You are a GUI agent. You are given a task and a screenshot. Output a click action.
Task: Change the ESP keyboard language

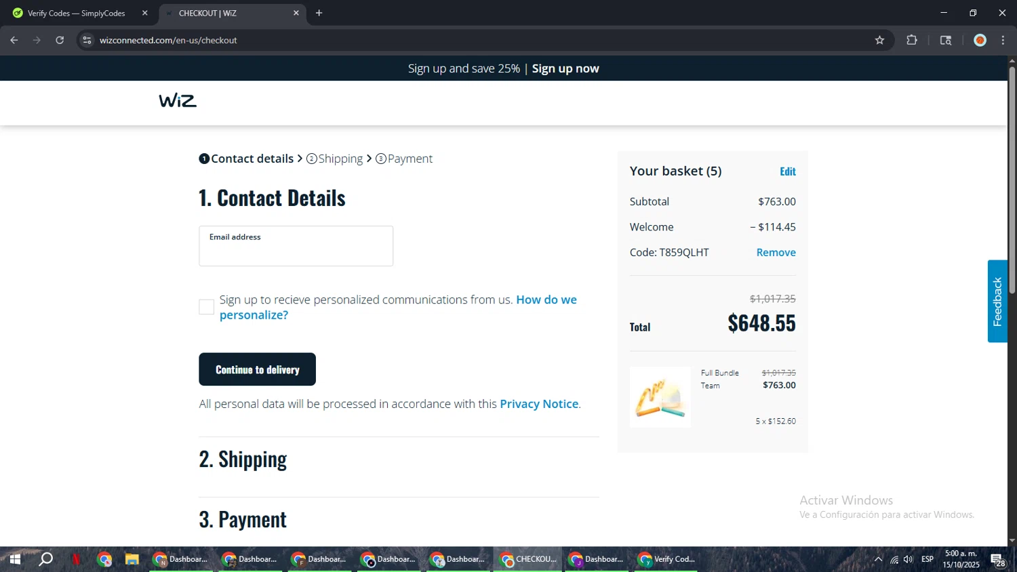[928, 559]
